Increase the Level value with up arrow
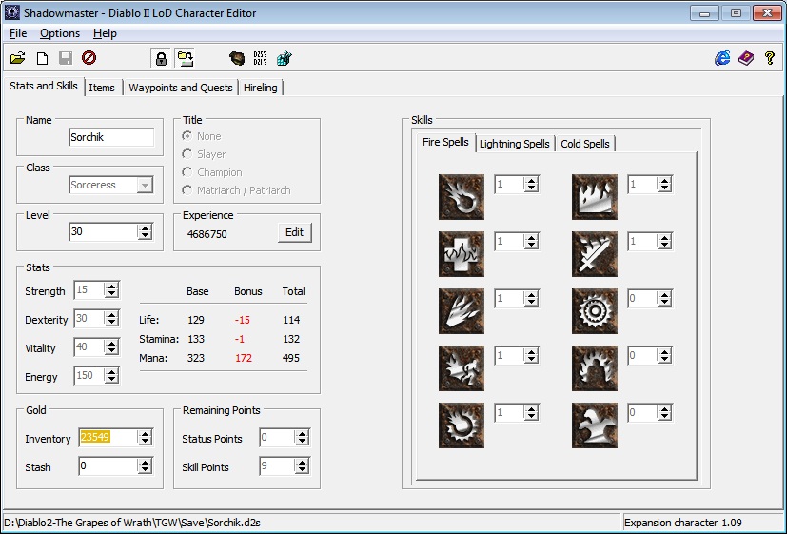787x534 pixels. click(145, 228)
